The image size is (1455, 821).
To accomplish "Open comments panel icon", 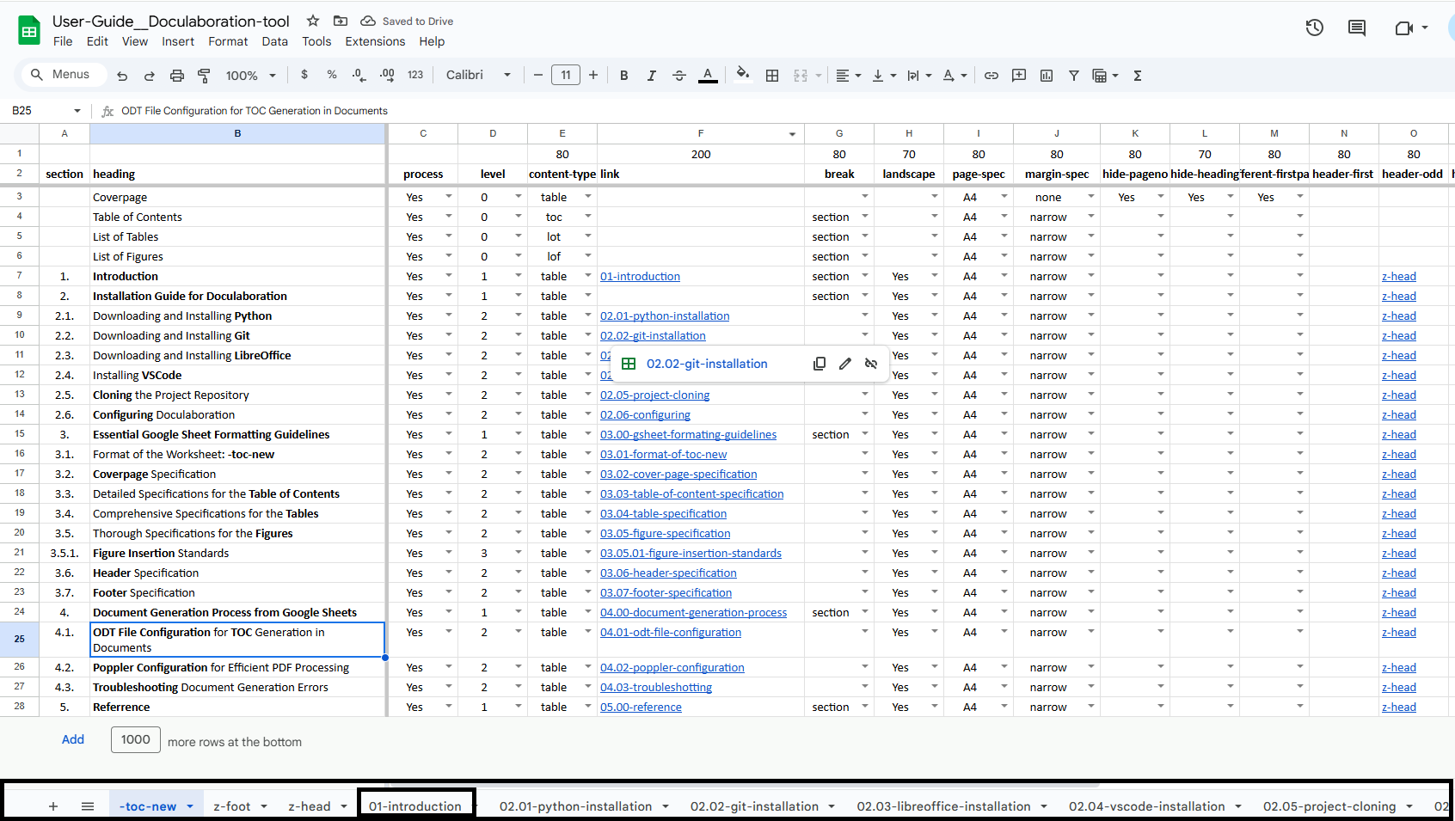I will coord(1357,28).
